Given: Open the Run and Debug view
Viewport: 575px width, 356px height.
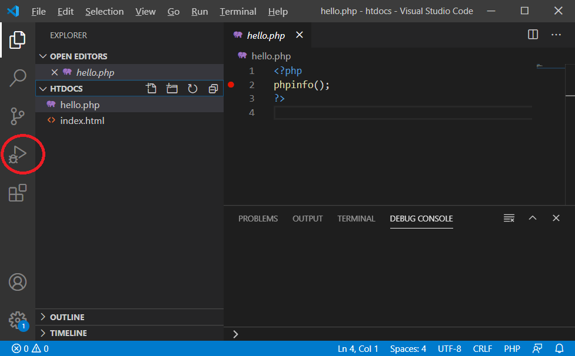Looking at the screenshot, I should click(x=18, y=155).
